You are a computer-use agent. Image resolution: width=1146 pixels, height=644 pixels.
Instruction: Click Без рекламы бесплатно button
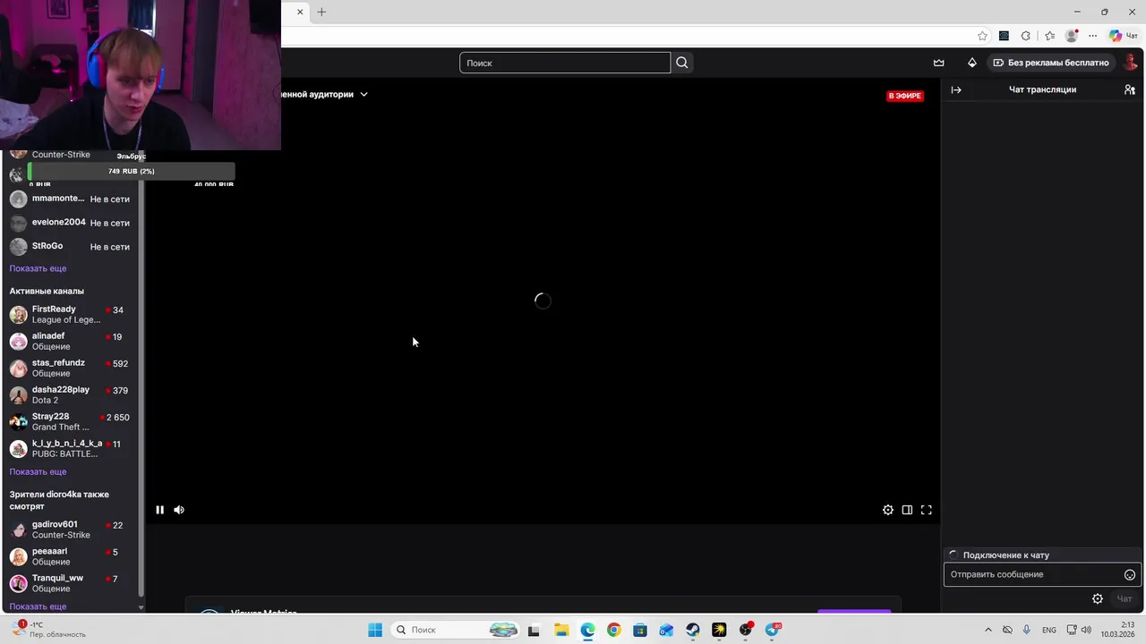1051,63
